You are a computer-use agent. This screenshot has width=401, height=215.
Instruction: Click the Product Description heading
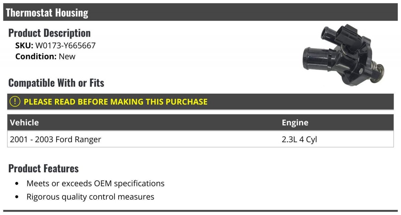pyautogui.click(x=49, y=33)
